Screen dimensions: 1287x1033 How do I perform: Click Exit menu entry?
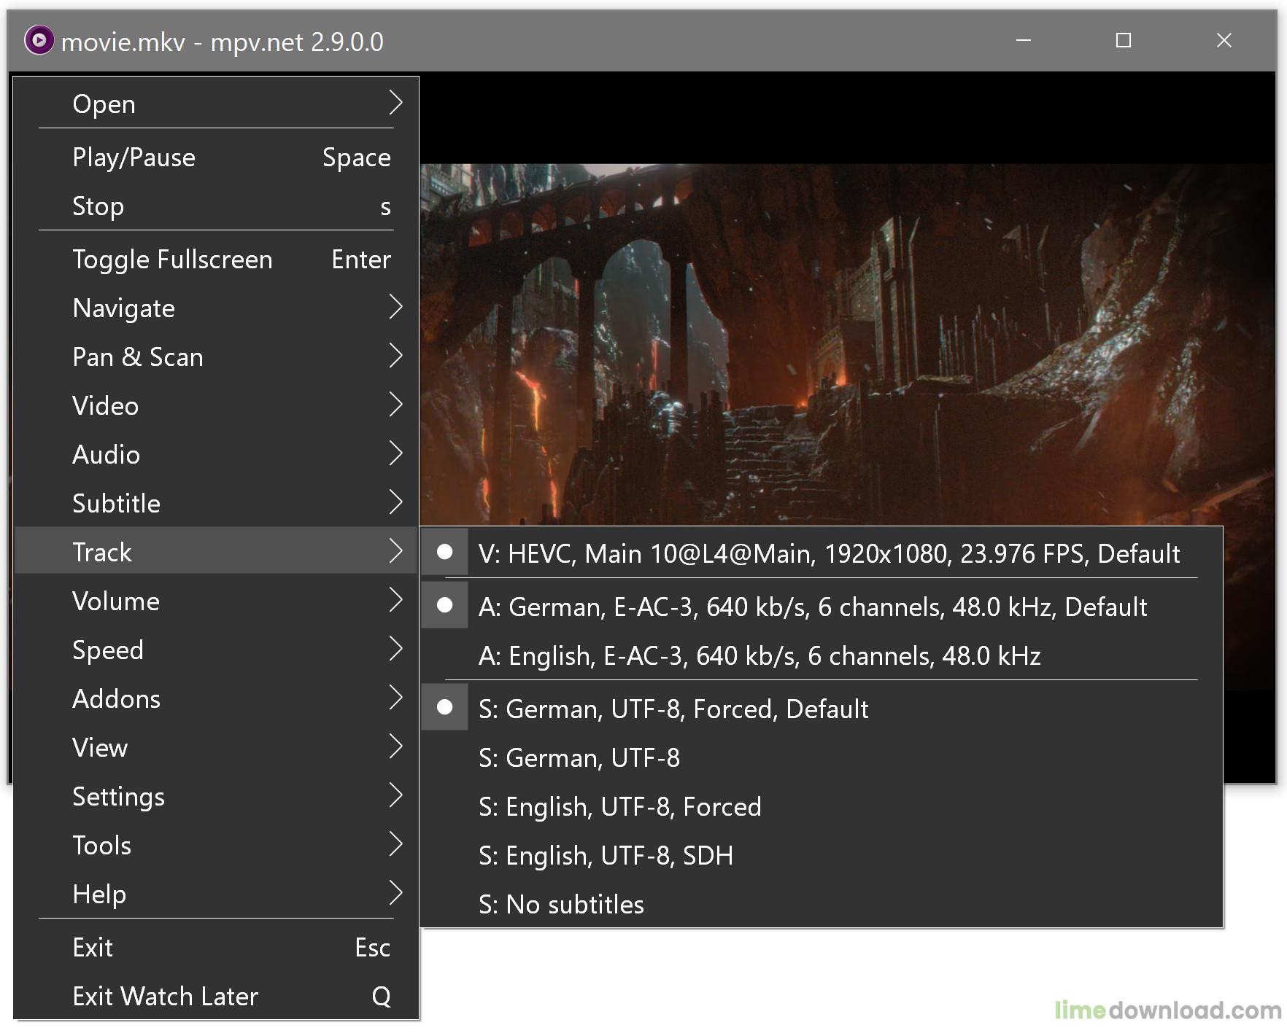click(216, 947)
